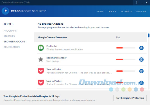Click the Reason Core Security logo icon
150x105 pixels.
click(x=5, y=11)
